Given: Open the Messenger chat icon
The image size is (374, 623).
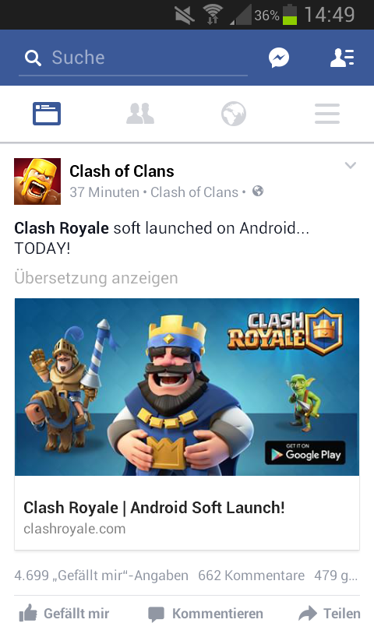Looking at the screenshot, I should (279, 58).
